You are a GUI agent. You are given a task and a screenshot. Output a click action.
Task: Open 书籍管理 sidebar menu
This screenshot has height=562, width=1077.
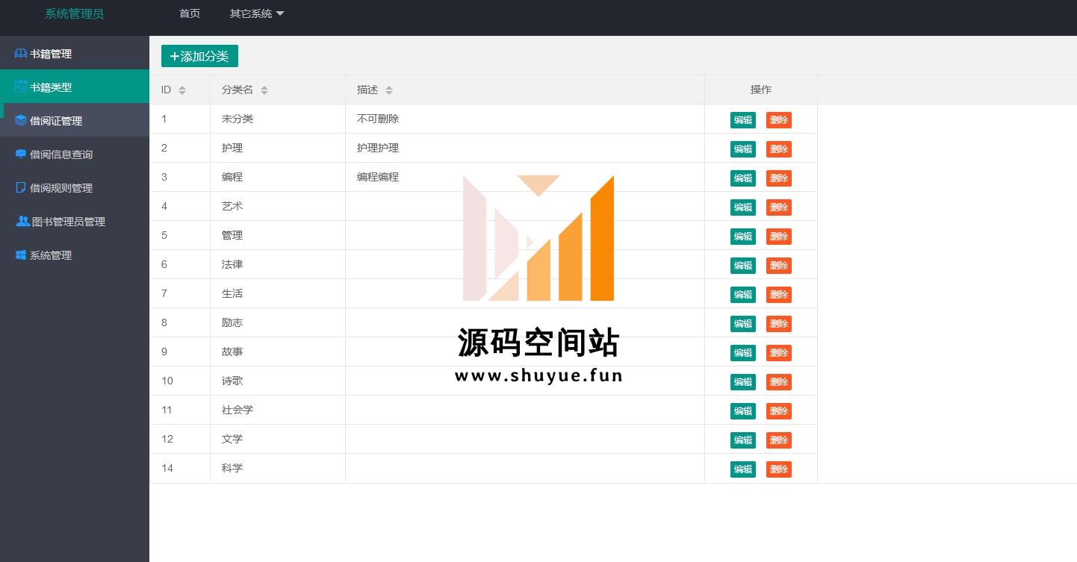75,54
